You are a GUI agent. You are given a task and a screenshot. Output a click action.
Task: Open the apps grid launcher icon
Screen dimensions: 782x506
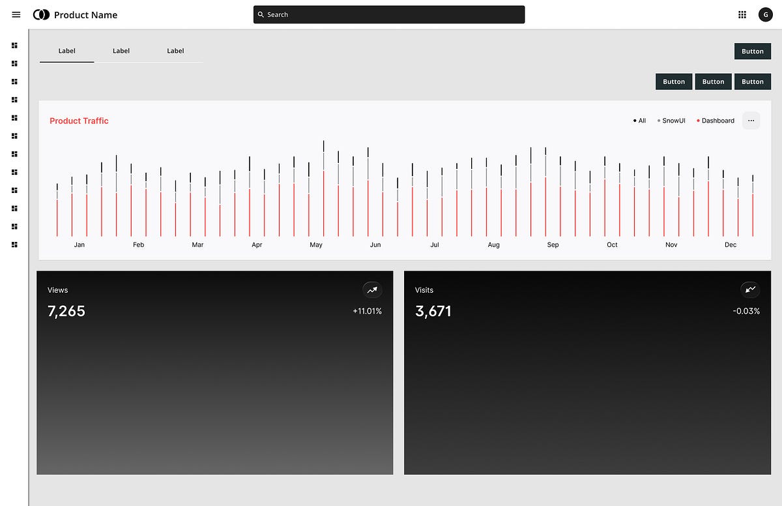pyautogui.click(x=742, y=14)
